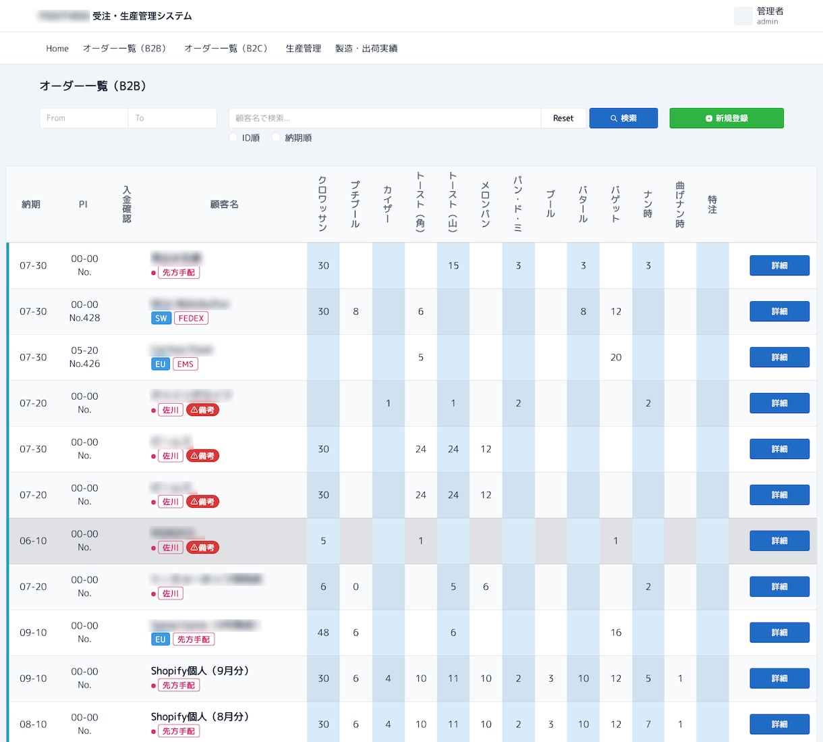Click the Shopify個人（9月分） customer name
Screen dimensions: 823x742
click(200, 670)
